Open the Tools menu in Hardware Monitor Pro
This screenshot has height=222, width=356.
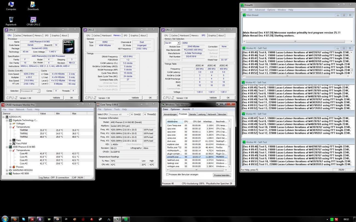coord(29,109)
